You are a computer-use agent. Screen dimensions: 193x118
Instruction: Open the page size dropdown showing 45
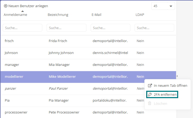[163, 6]
